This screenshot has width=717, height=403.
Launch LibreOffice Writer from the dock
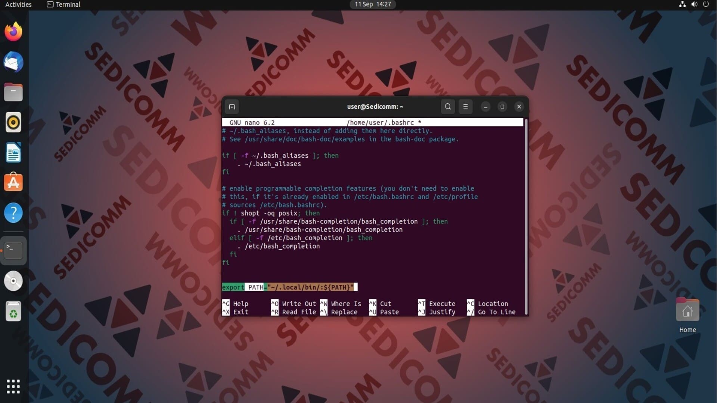(x=13, y=153)
